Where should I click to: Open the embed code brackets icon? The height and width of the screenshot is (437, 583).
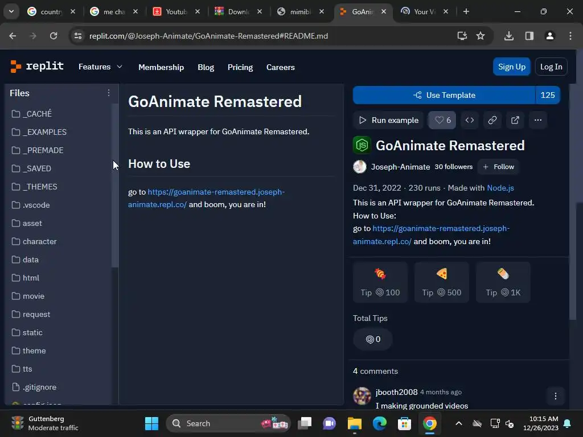coord(470,120)
